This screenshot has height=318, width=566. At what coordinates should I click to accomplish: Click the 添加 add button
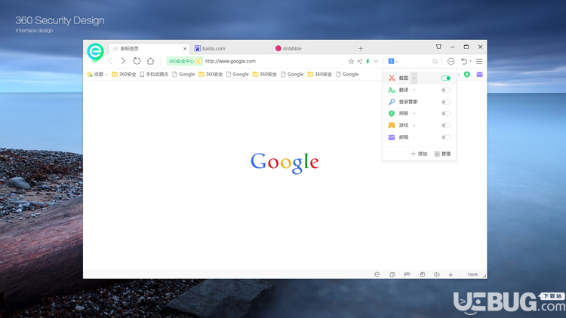click(x=419, y=154)
